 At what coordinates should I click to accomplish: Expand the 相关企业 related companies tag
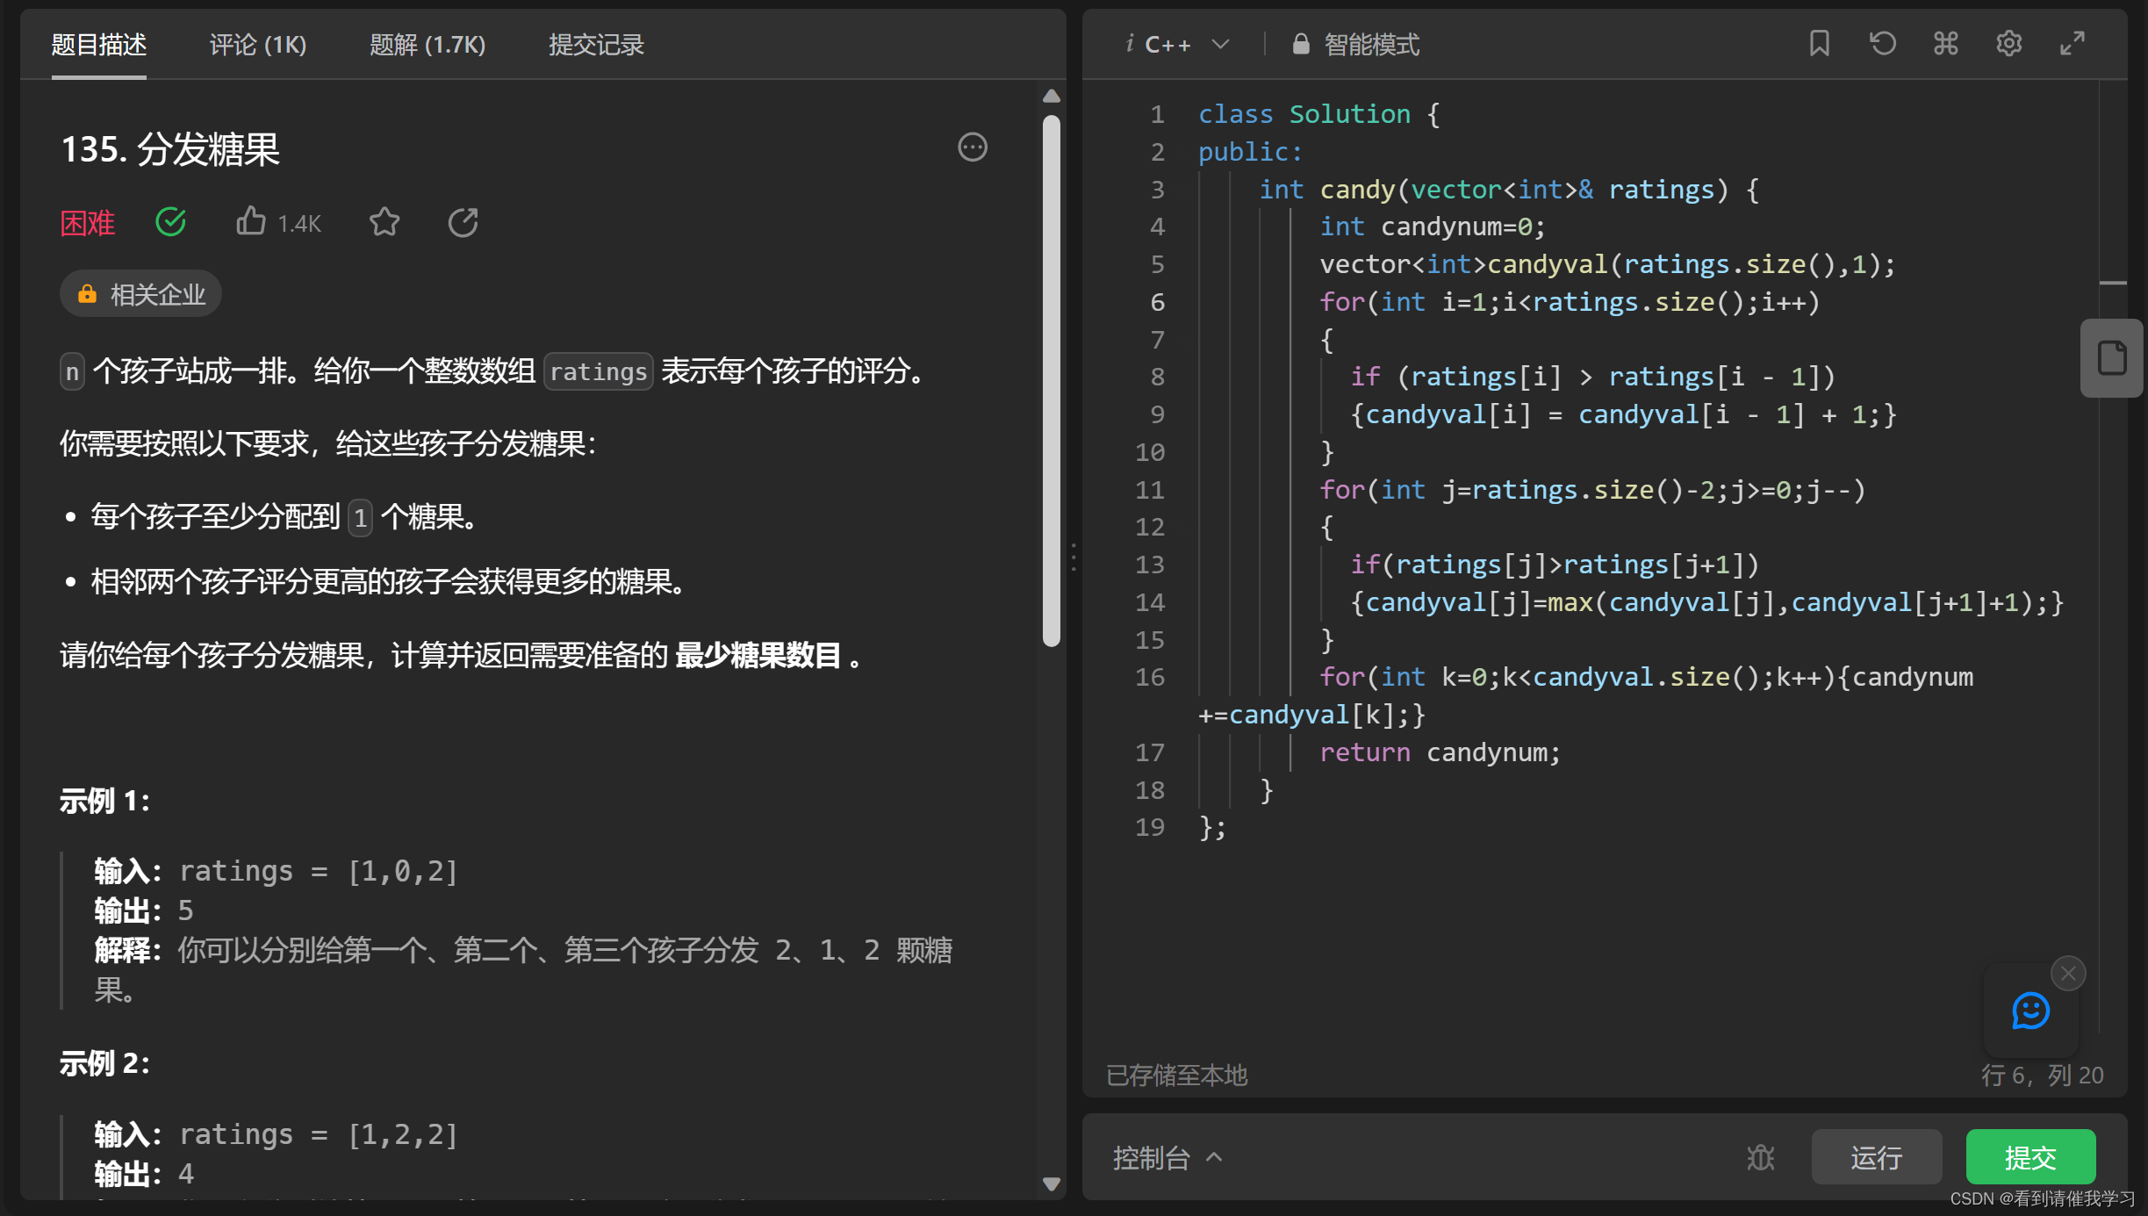(x=141, y=294)
